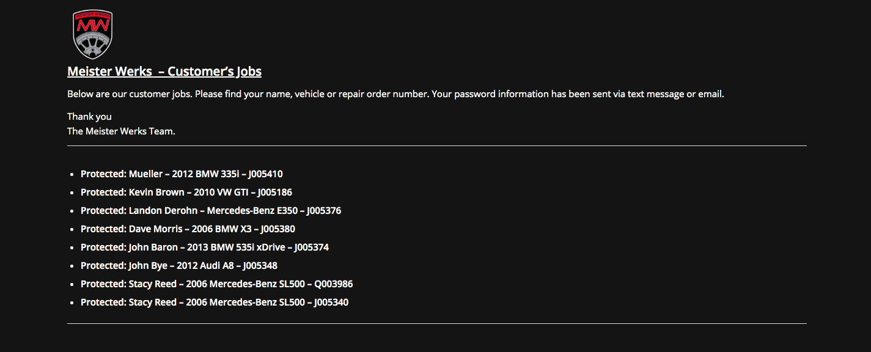Open the Meister Werks – Customer's Jobs heading link
Screen dimensions: 871x352
coord(164,71)
